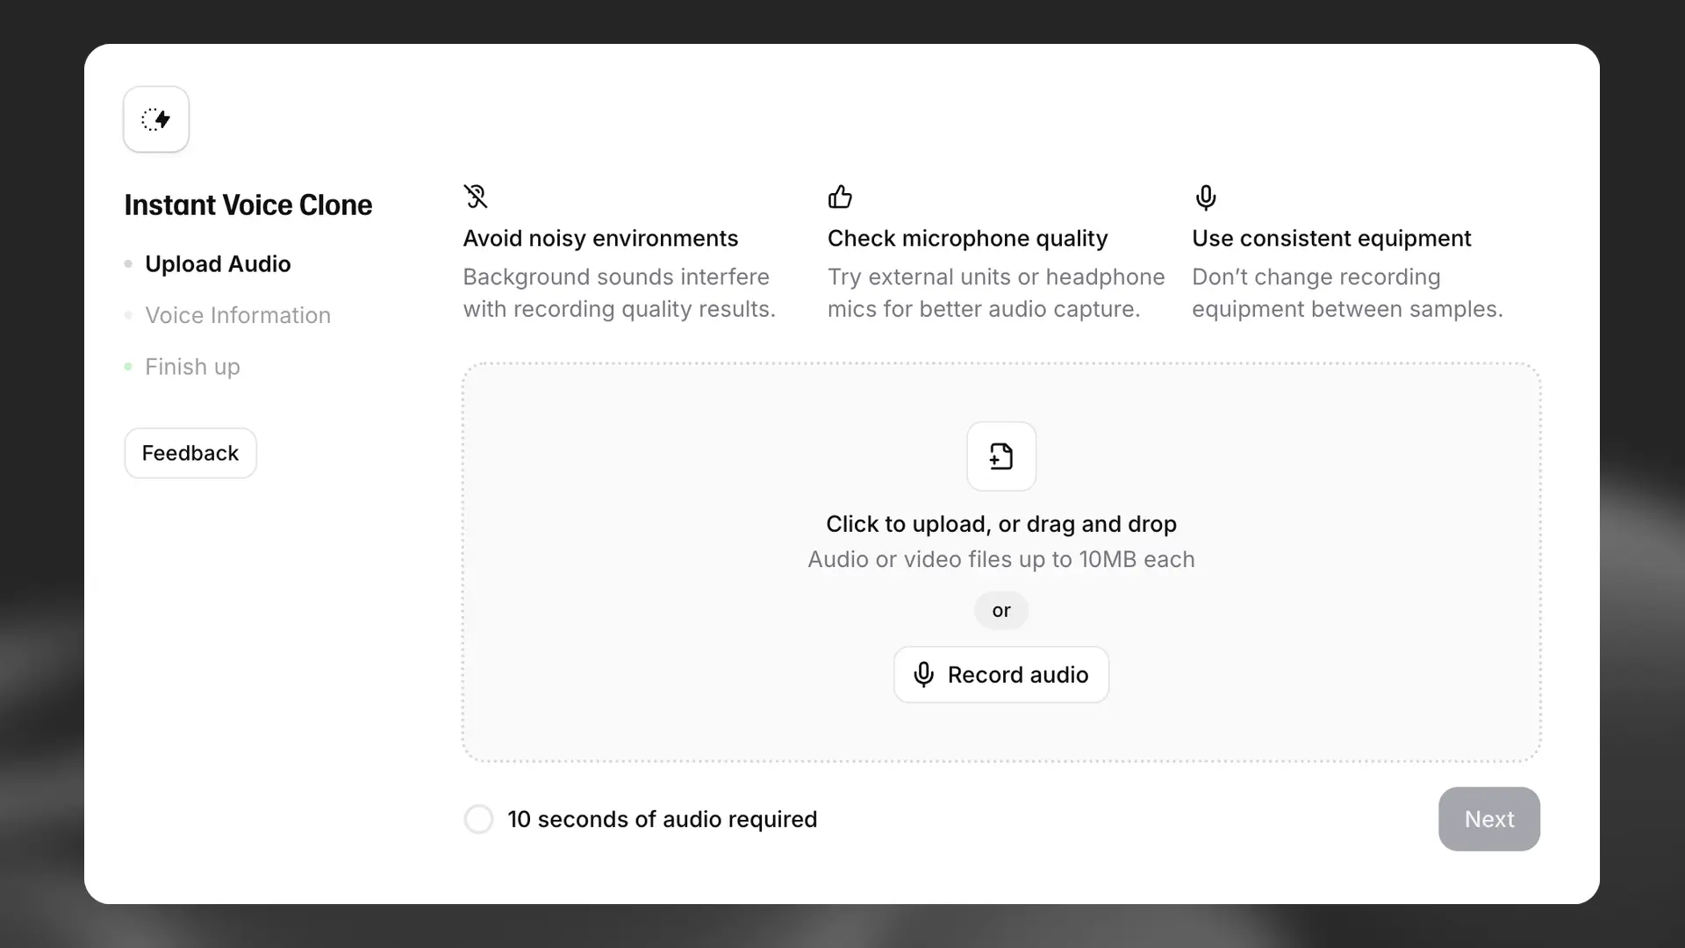The height and width of the screenshot is (948, 1685).
Task: Go to the Voice Information step
Action: coord(238,315)
